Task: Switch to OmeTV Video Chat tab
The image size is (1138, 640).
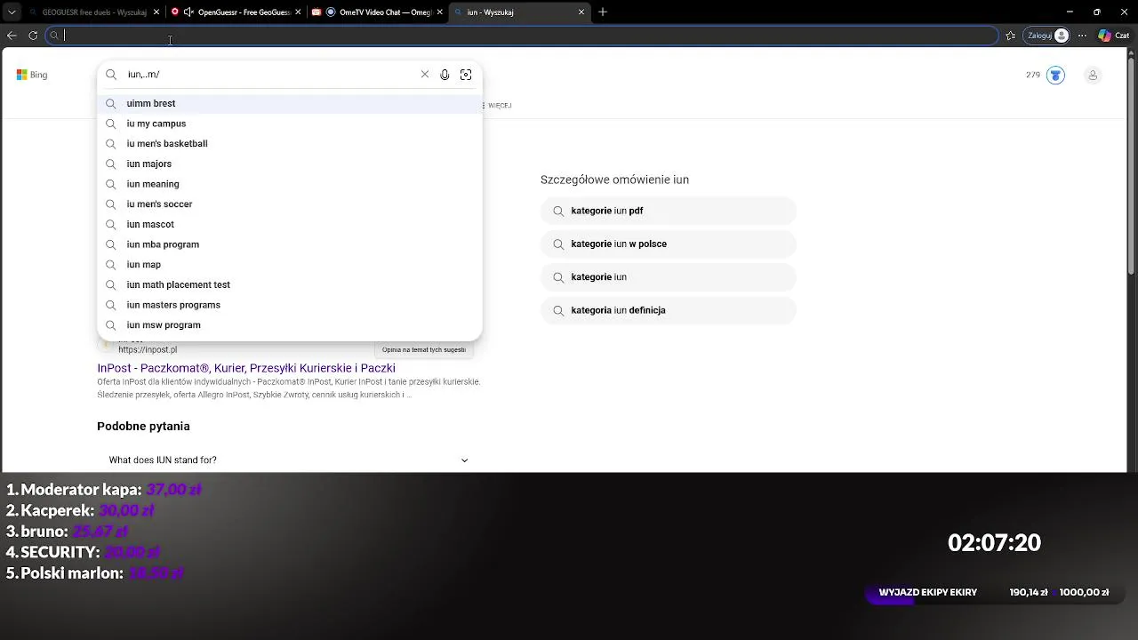Action: (378, 12)
